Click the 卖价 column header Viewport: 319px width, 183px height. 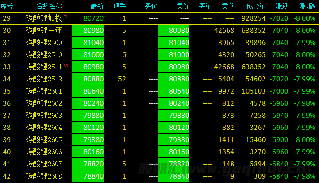tap(182, 6)
